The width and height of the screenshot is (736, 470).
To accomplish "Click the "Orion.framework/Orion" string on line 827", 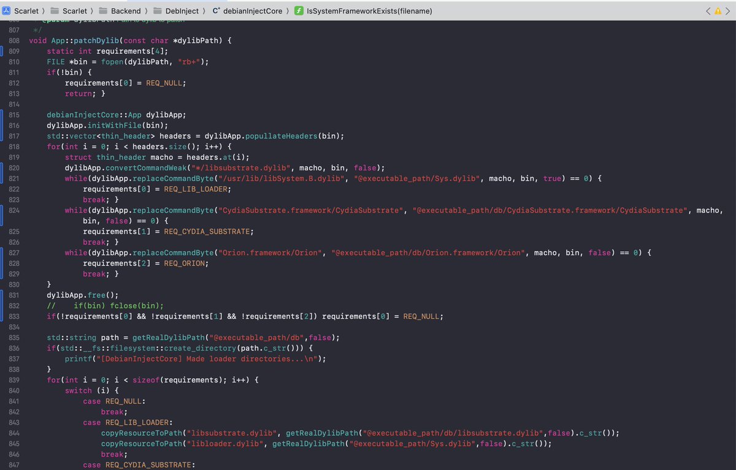I will pos(270,252).
